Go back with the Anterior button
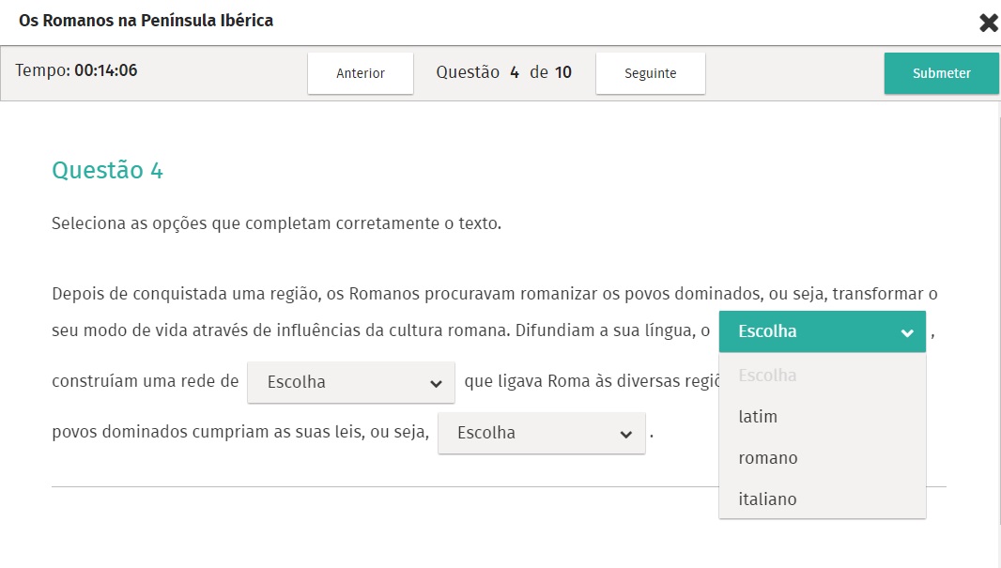This screenshot has width=1001, height=568. 361,73
